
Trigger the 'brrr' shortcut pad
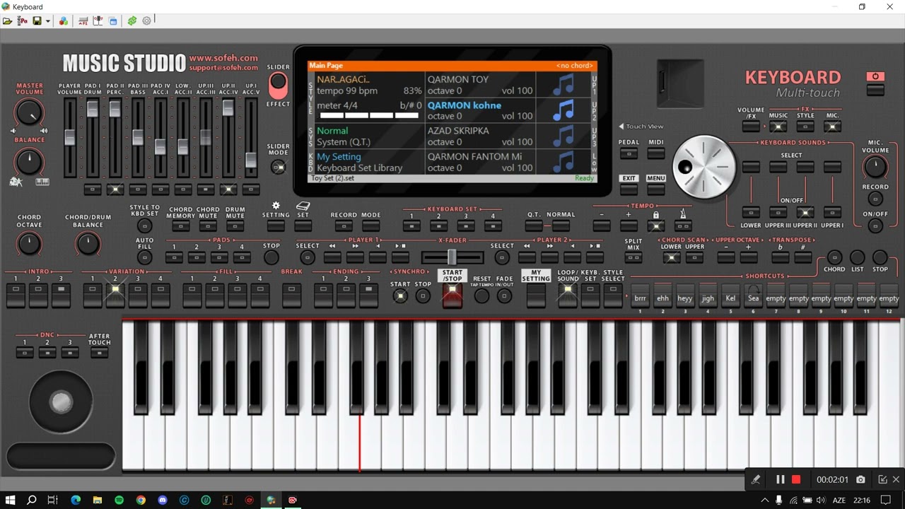pyautogui.click(x=640, y=296)
